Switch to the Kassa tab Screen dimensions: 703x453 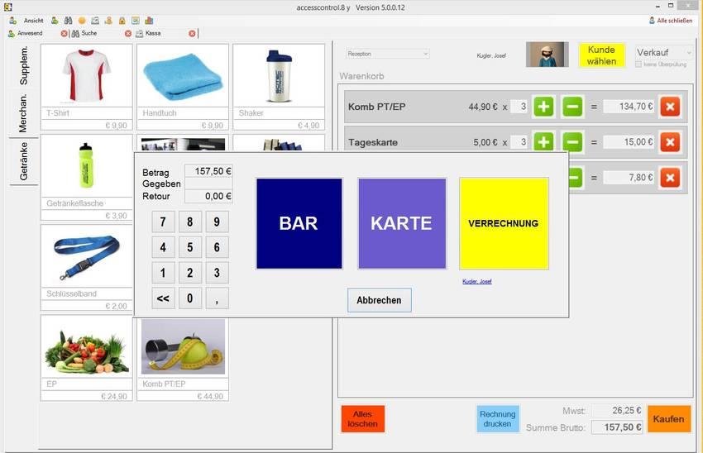153,33
